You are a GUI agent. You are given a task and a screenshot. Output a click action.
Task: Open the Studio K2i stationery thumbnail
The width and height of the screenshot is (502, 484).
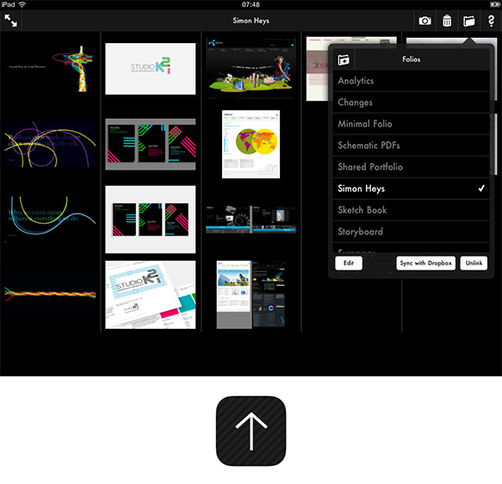point(151,295)
